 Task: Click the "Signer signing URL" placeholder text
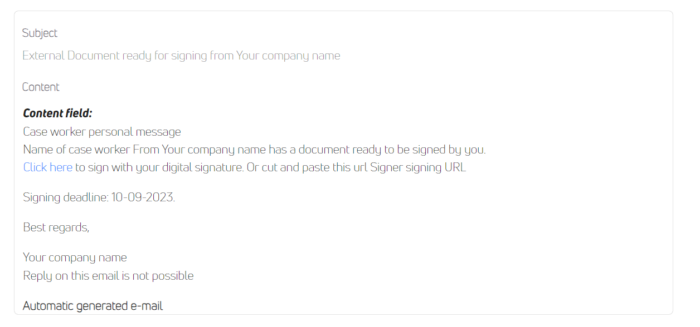point(418,167)
